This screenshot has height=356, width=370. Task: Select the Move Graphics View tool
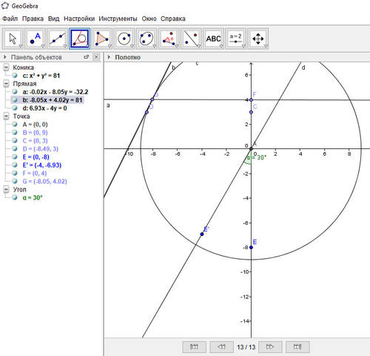coord(258,39)
